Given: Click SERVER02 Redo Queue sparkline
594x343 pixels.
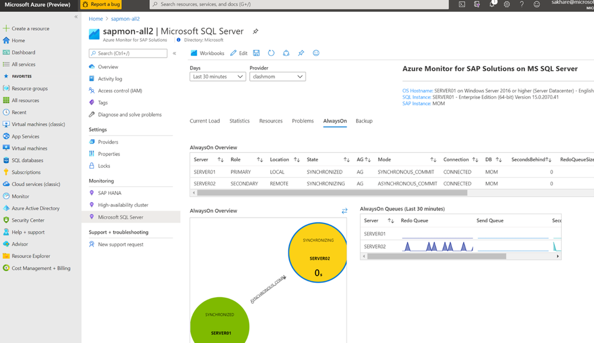Looking at the screenshot, I should click(x=437, y=247).
